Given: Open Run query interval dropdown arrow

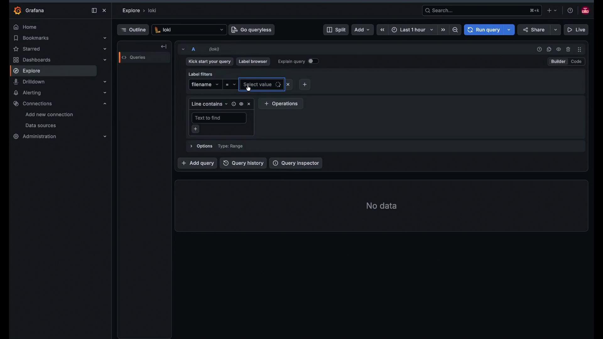Looking at the screenshot, I should click(509, 30).
